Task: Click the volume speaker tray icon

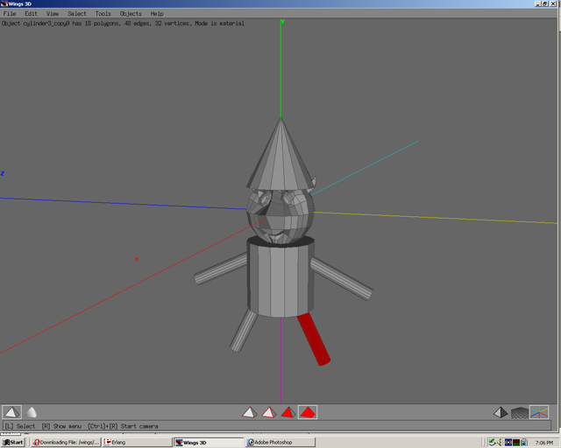Action: pos(500,442)
